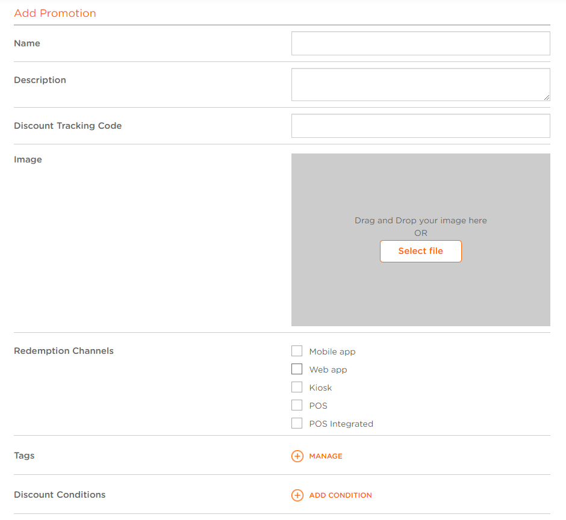Grab the Description textarea resize handle
Image resolution: width=566 pixels, height=520 pixels.
(x=547, y=97)
